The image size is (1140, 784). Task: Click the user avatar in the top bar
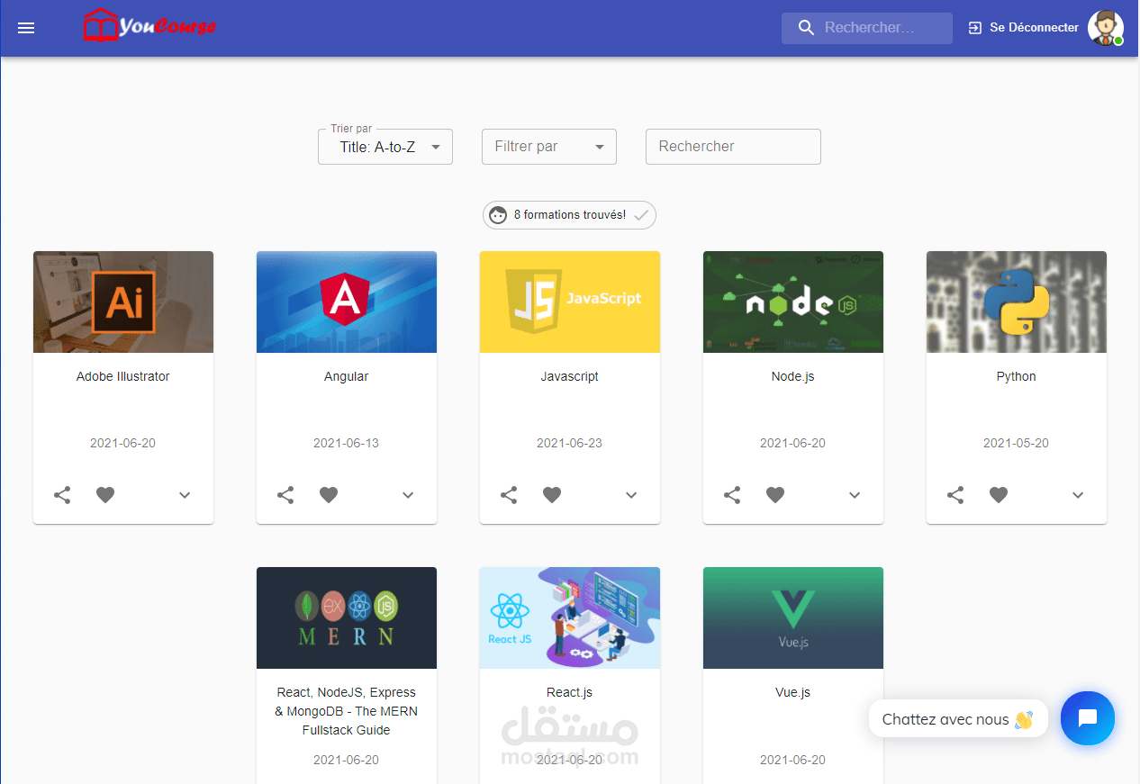pos(1105,28)
